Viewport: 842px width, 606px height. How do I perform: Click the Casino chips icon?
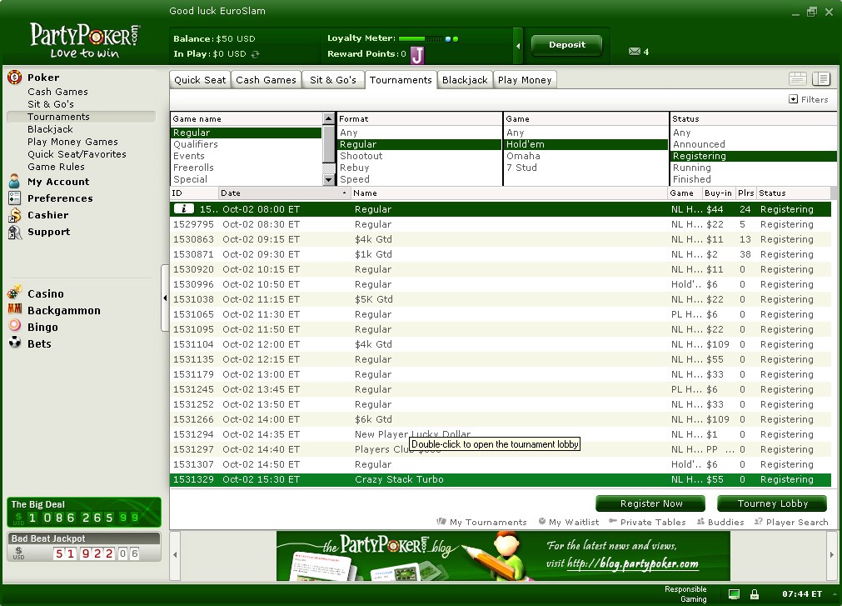coord(14,293)
